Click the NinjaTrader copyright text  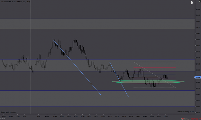coord(8,112)
